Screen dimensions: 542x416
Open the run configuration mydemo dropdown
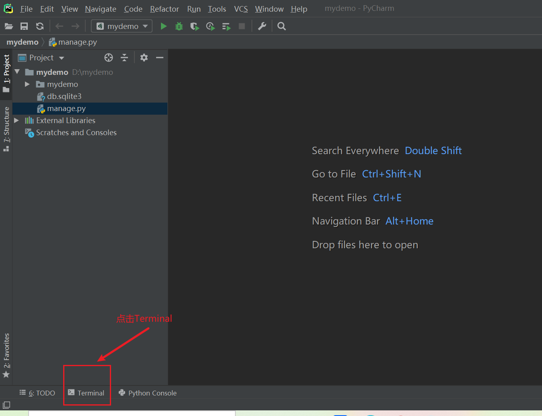(122, 26)
